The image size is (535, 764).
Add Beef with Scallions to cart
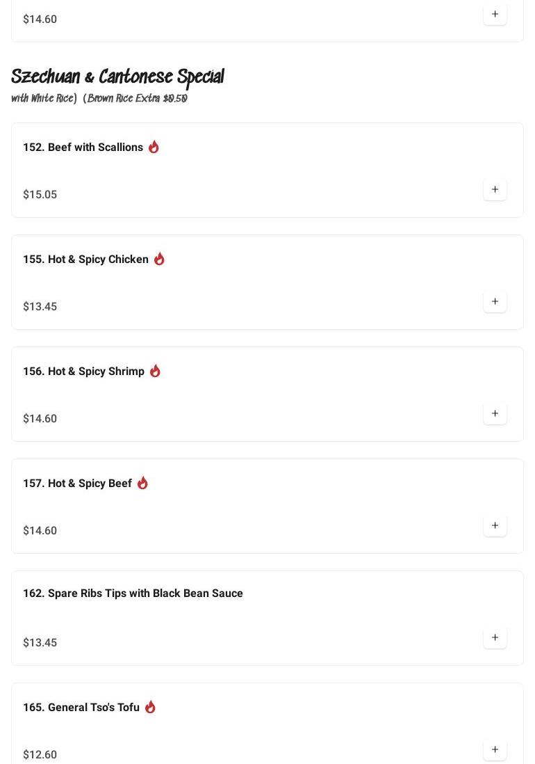pos(495,190)
